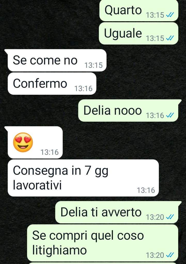Select the Se come no message
Screen dimensions: 186x264
pos(57,60)
